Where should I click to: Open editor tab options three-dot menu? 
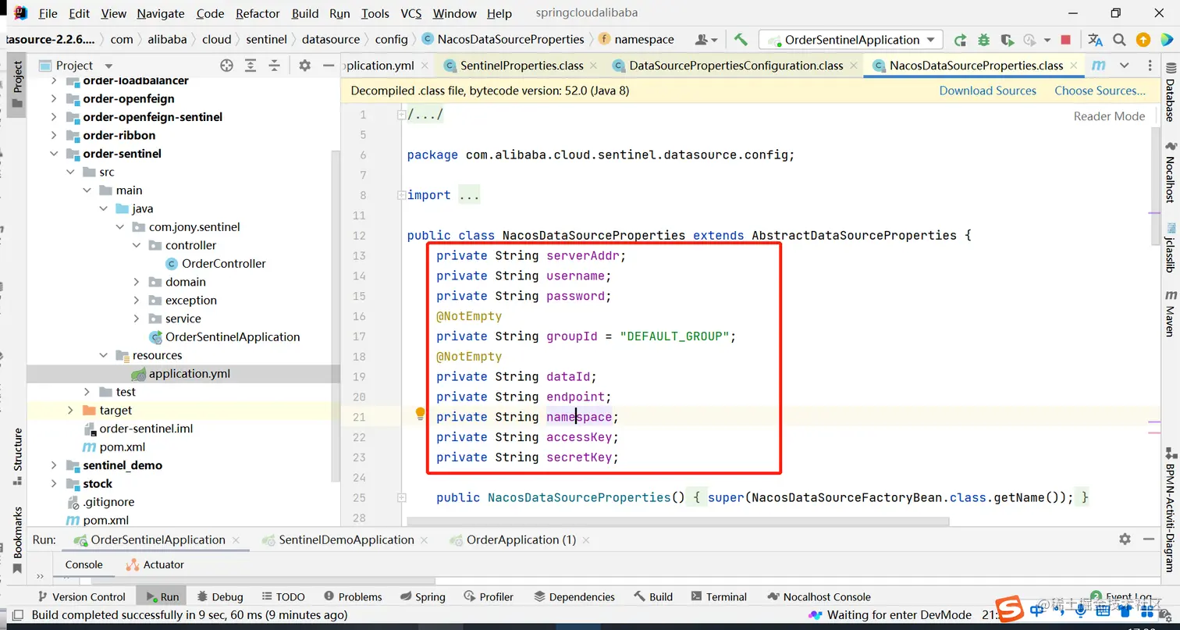(1150, 66)
